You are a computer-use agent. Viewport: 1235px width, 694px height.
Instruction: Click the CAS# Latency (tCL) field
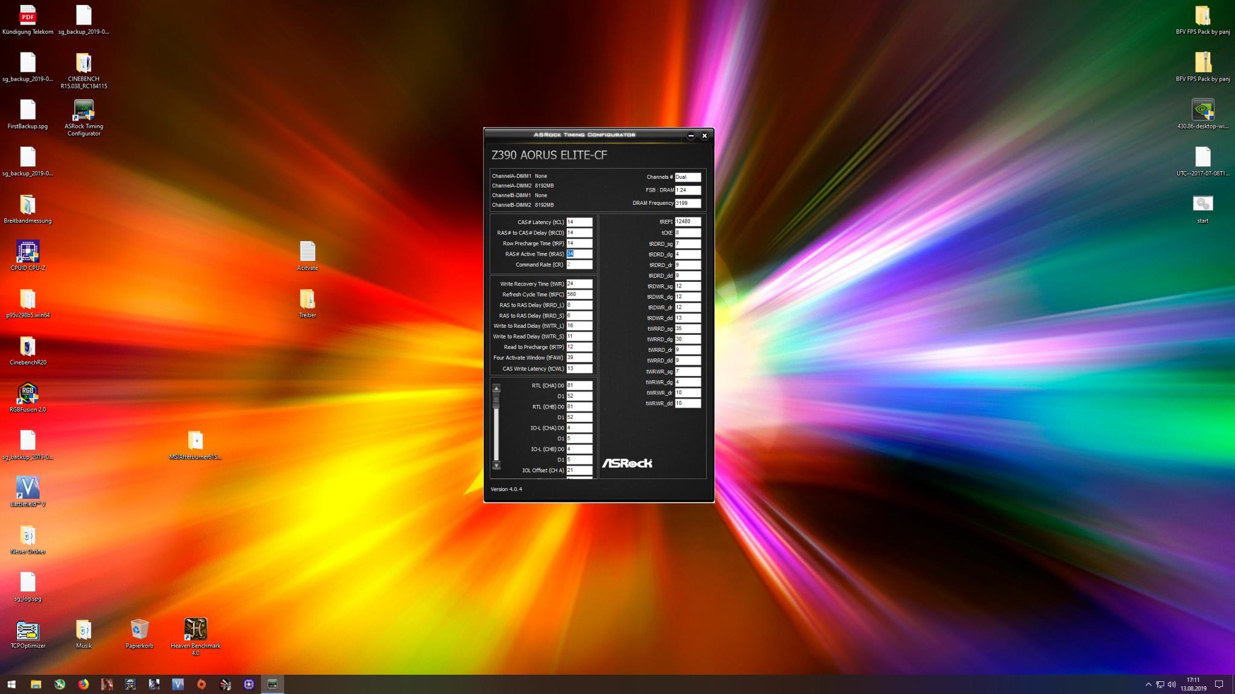click(579, 222)
